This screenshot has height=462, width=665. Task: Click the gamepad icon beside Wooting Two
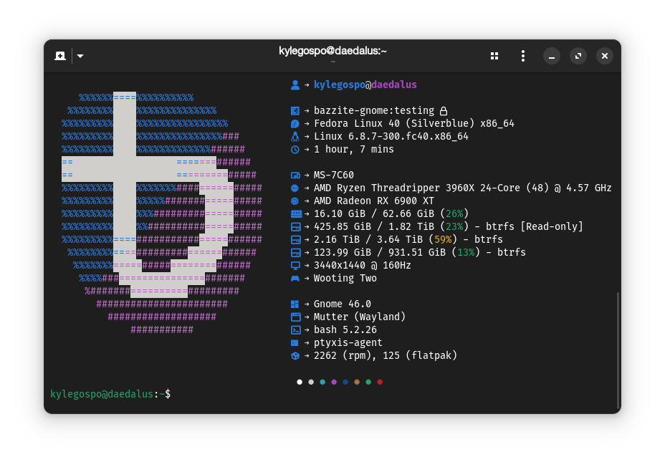(295, 279)
